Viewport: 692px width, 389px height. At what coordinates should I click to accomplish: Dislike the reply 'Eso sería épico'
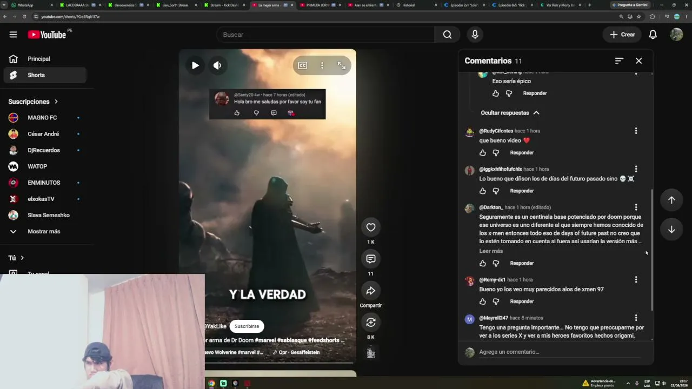click(x=509, y=93)
